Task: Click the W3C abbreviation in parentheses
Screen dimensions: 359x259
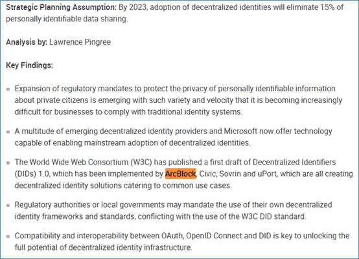Action: click(x=141, y=163)
